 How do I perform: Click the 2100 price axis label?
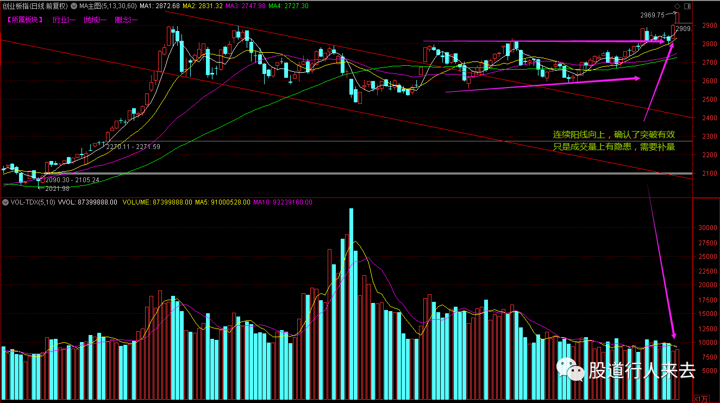[709, 173]
